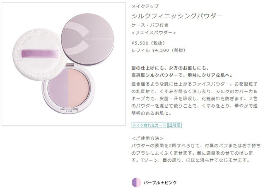Image resolution: width=263 pixels, height=189 pixels.
Task: Select the パープル+ピンク color label
Action: pos(160,183)
